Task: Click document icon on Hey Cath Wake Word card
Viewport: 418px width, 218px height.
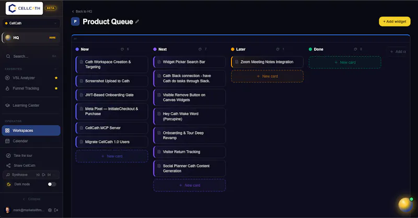Action: tap(159, 114)
